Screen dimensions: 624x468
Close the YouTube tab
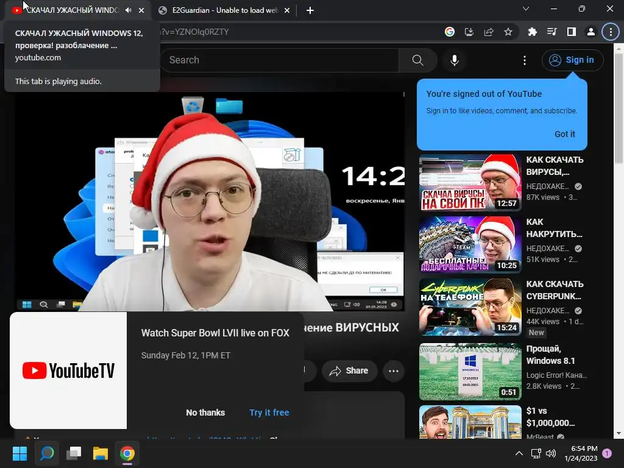(141, 10)
